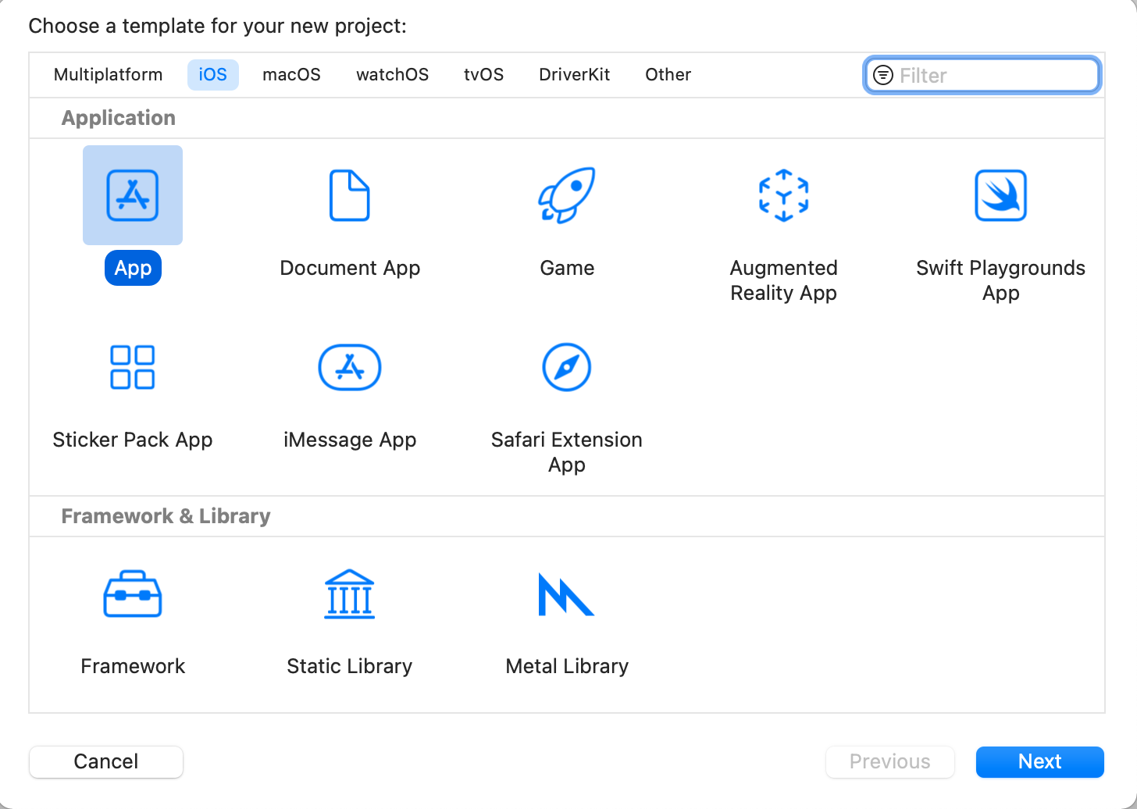Screen dimensions: 1137x809
Task: Select the App template icon
Action: (x=133, y=195)
